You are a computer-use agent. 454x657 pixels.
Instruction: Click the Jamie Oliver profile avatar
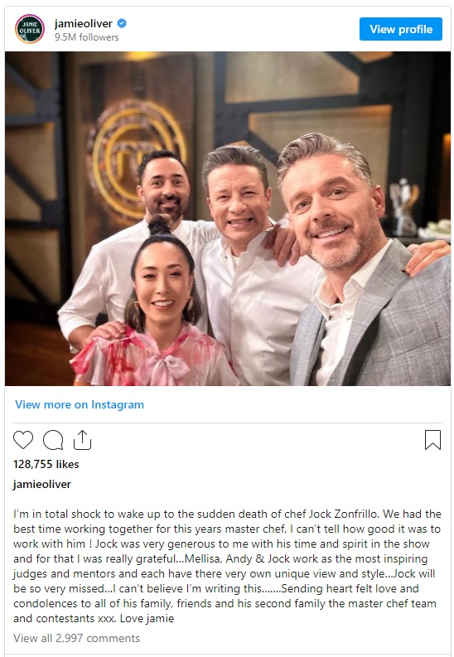click(30, 29)
